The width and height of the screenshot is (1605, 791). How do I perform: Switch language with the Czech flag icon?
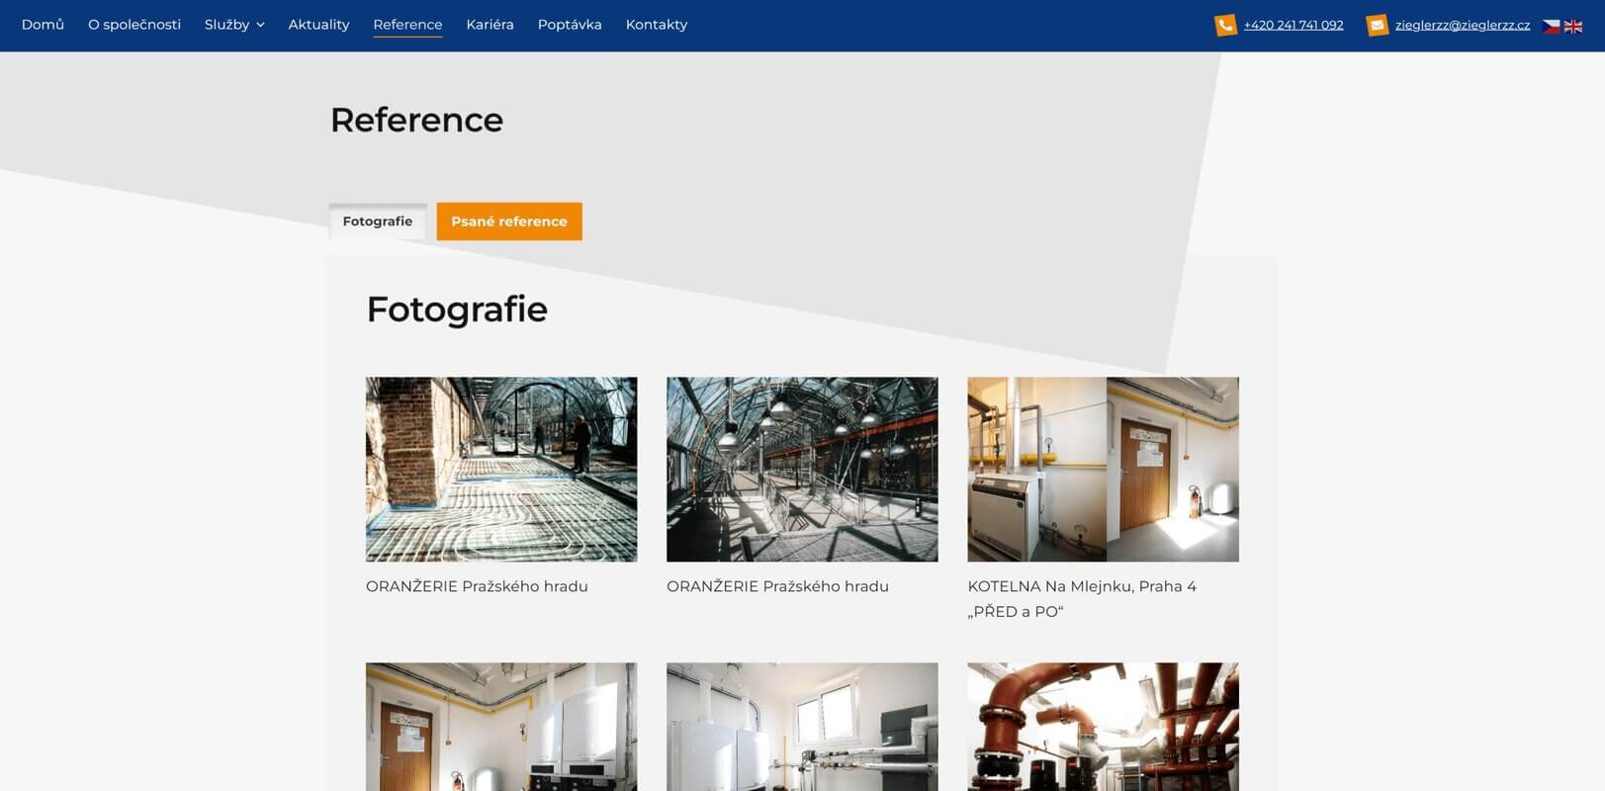pyautogui.click(x=1551, y=26)
